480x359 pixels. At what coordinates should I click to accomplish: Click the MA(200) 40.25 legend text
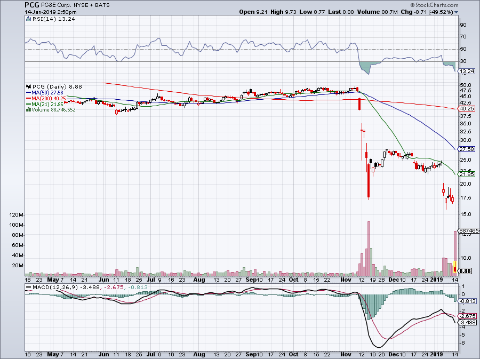pos(49,98)
